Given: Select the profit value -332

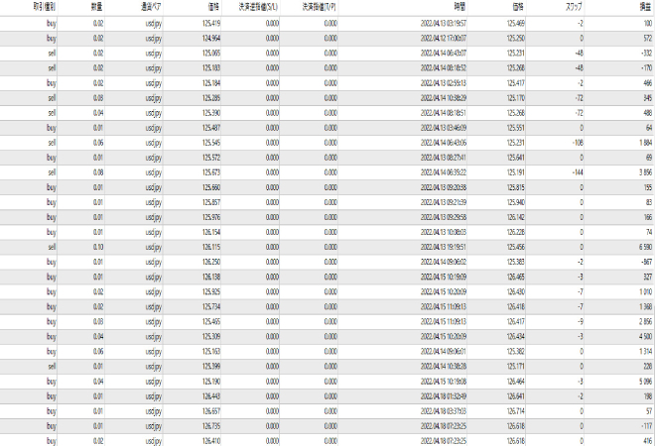Looking at the screenshot, I should [x=646, y=54].
